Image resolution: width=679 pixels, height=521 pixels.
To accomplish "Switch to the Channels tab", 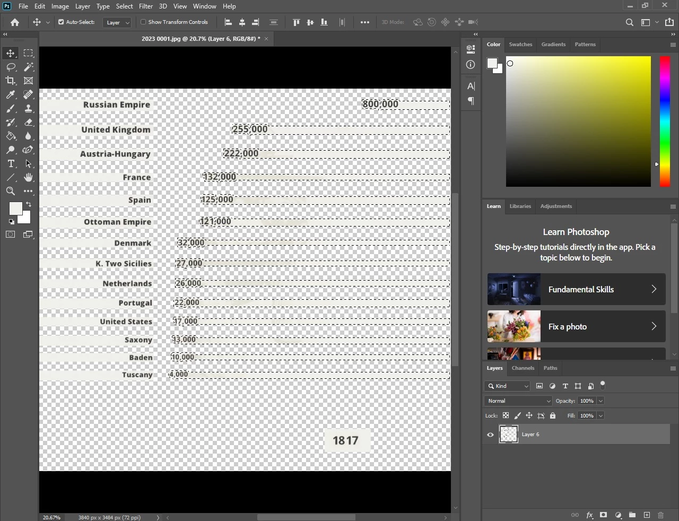I will tap(523, 368).
